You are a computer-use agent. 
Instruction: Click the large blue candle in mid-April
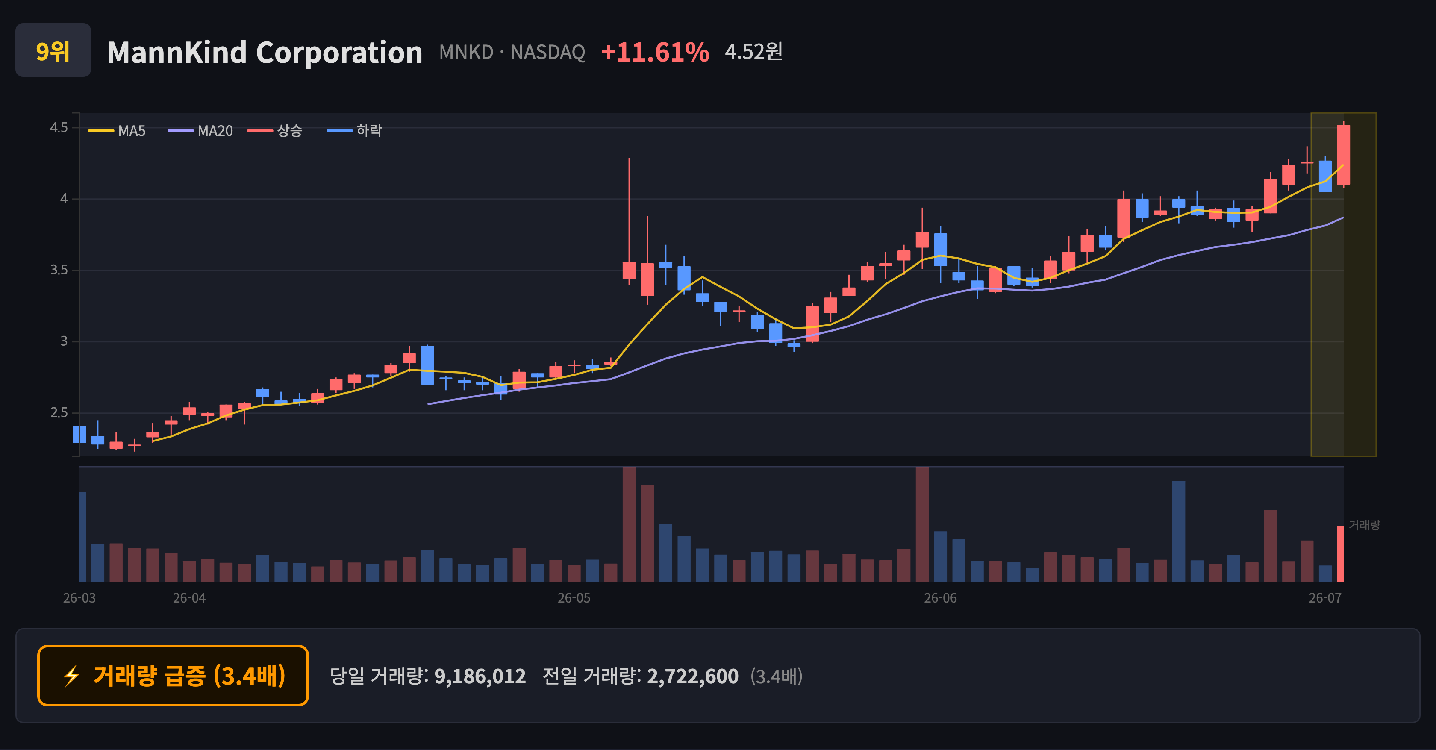pos(427,365)
